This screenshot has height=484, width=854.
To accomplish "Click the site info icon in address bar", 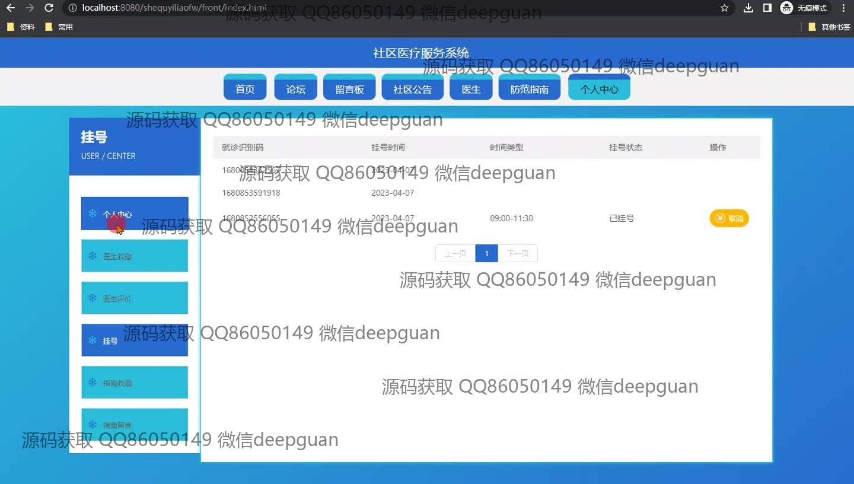I will coord(72,8).
